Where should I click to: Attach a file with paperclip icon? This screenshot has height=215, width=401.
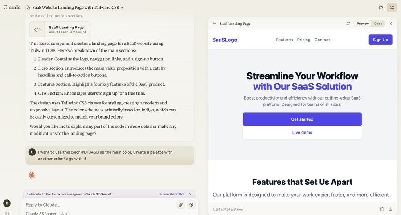(181, 205)
